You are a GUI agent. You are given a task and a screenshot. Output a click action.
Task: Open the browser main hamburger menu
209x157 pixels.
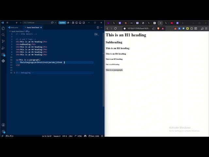pyautogui.click(x=206, y=28)
